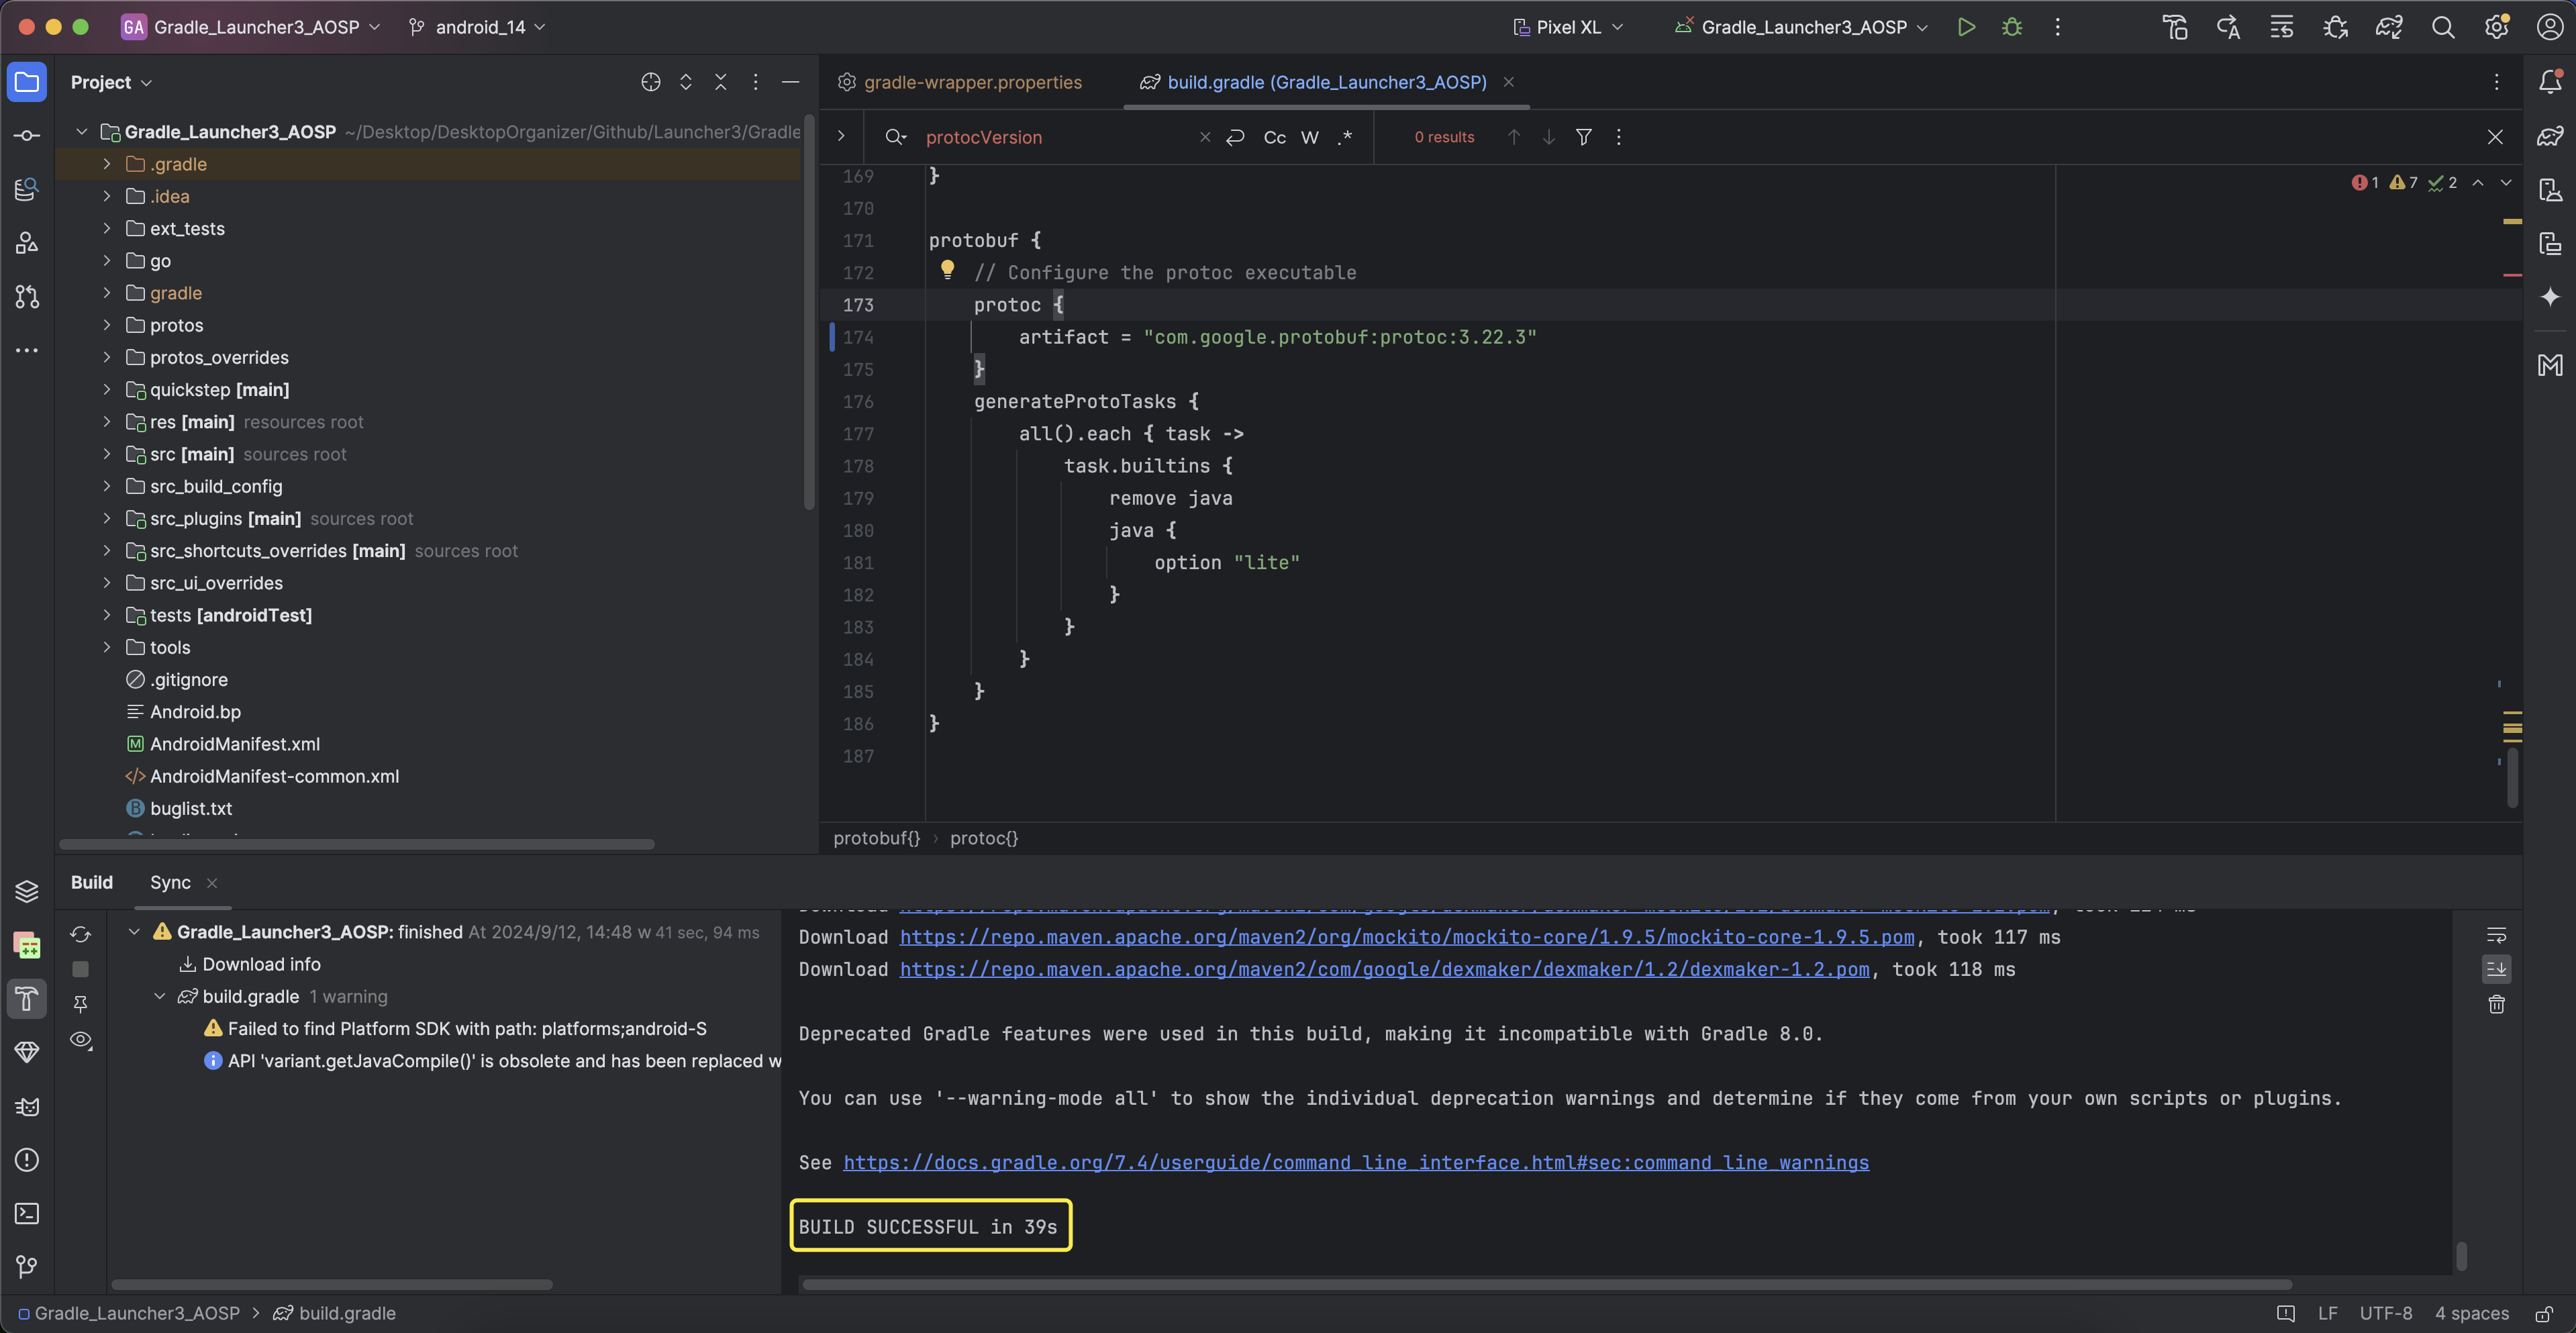Click Project tree horizontal scrollbar
Image resolution: width=2576 pixels, height=1333 pixels.
coord(357,844)
